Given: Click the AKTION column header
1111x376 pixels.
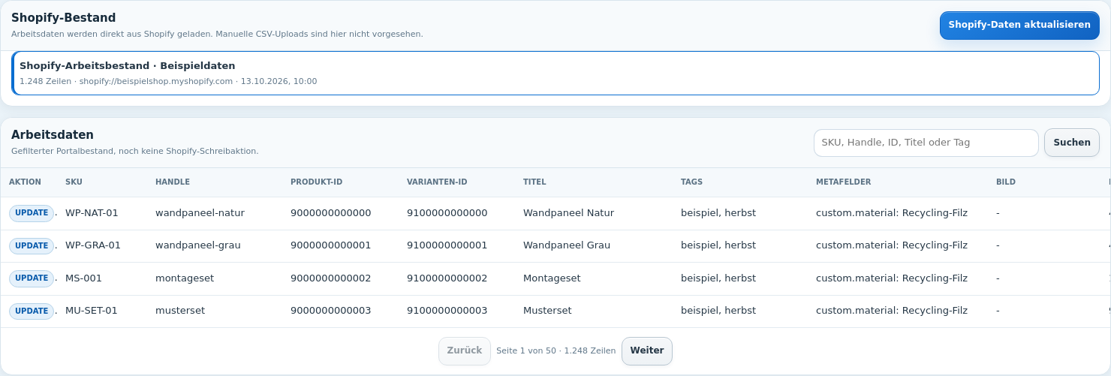Looking at the screenshot, I should (25, 182).
